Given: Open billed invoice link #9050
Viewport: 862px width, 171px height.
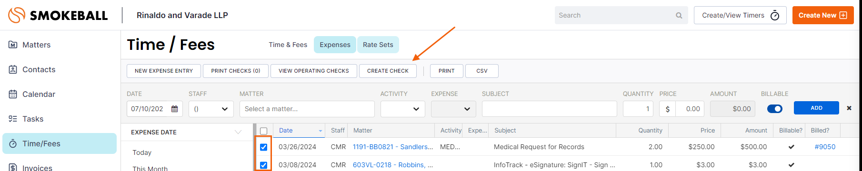Looking at the screenshot, I should (825, 147).
